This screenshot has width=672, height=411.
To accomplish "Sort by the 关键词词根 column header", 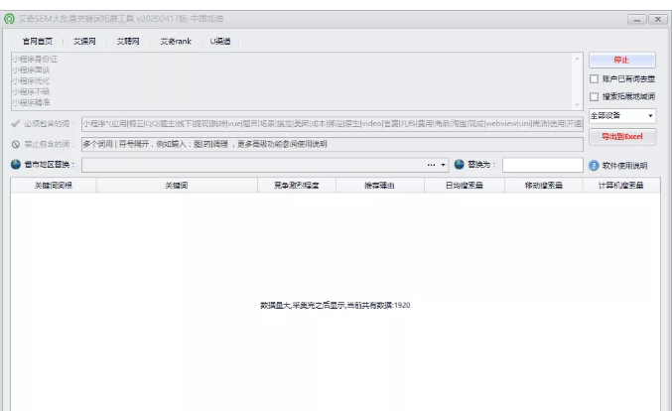I will pos(54,185).
